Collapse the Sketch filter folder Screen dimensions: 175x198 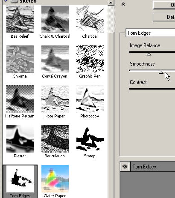click(6, 1)
